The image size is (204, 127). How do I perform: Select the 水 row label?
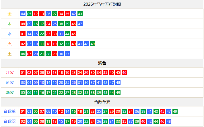click(9, 34)
